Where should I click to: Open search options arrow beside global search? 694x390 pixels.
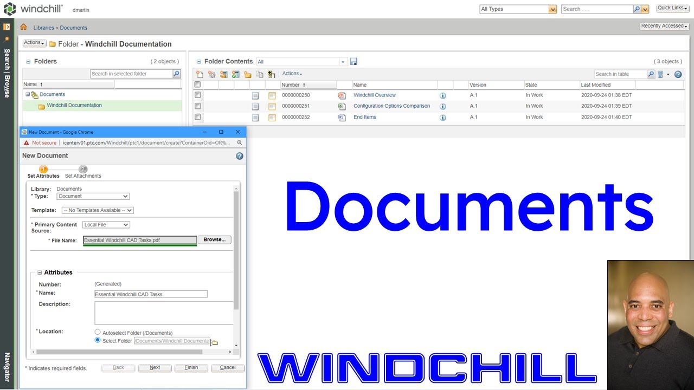pyautogui.click(x=645, y=9)
